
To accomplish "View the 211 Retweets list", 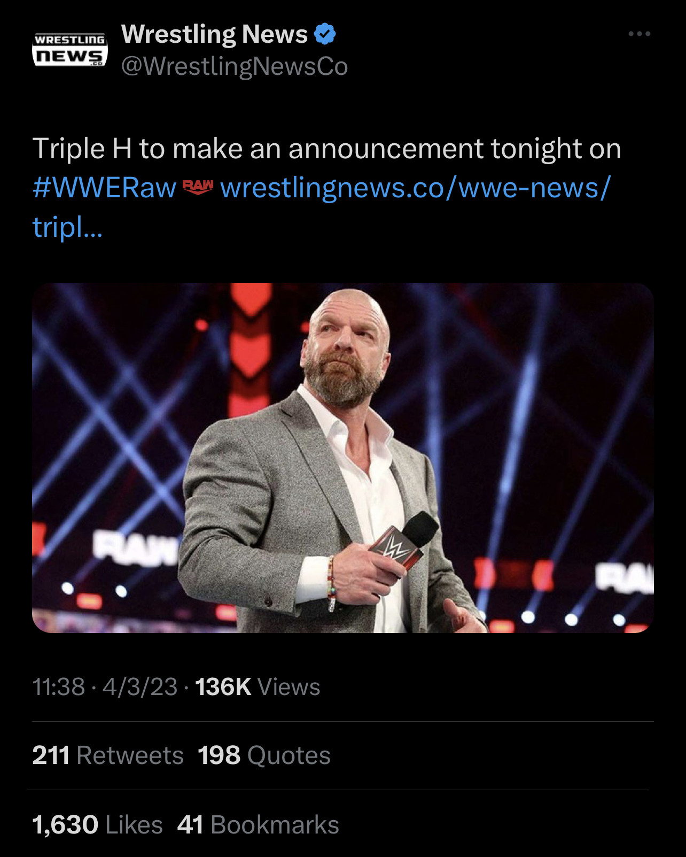I will tap(107, 755).
